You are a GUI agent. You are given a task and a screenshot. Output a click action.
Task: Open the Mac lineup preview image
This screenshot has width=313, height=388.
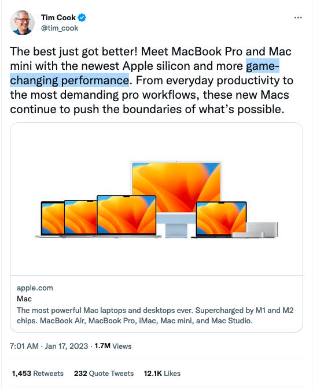point(156,199)
